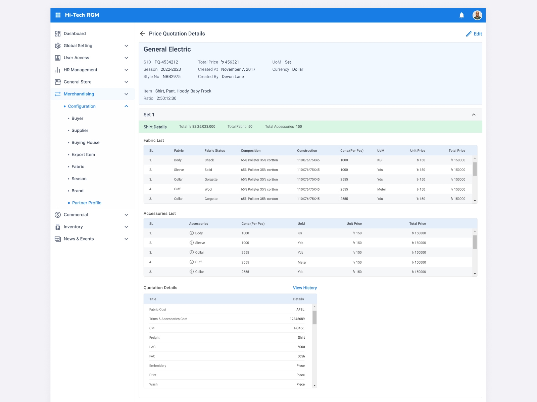The width and height of the screenshot is (537, 402).
Task: Click the Global Setting gear icon
Action: tap(57, 46)
